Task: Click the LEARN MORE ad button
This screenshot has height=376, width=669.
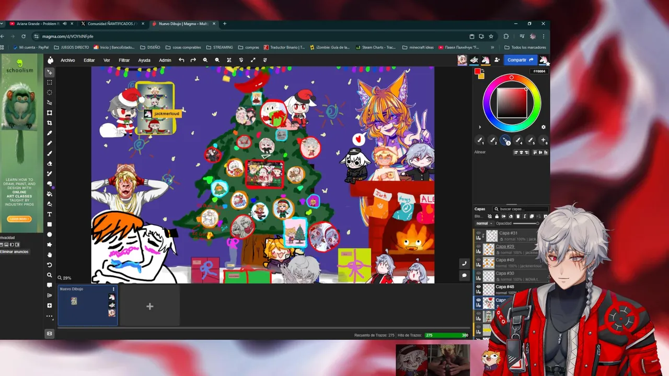Action: pos(20,219)
